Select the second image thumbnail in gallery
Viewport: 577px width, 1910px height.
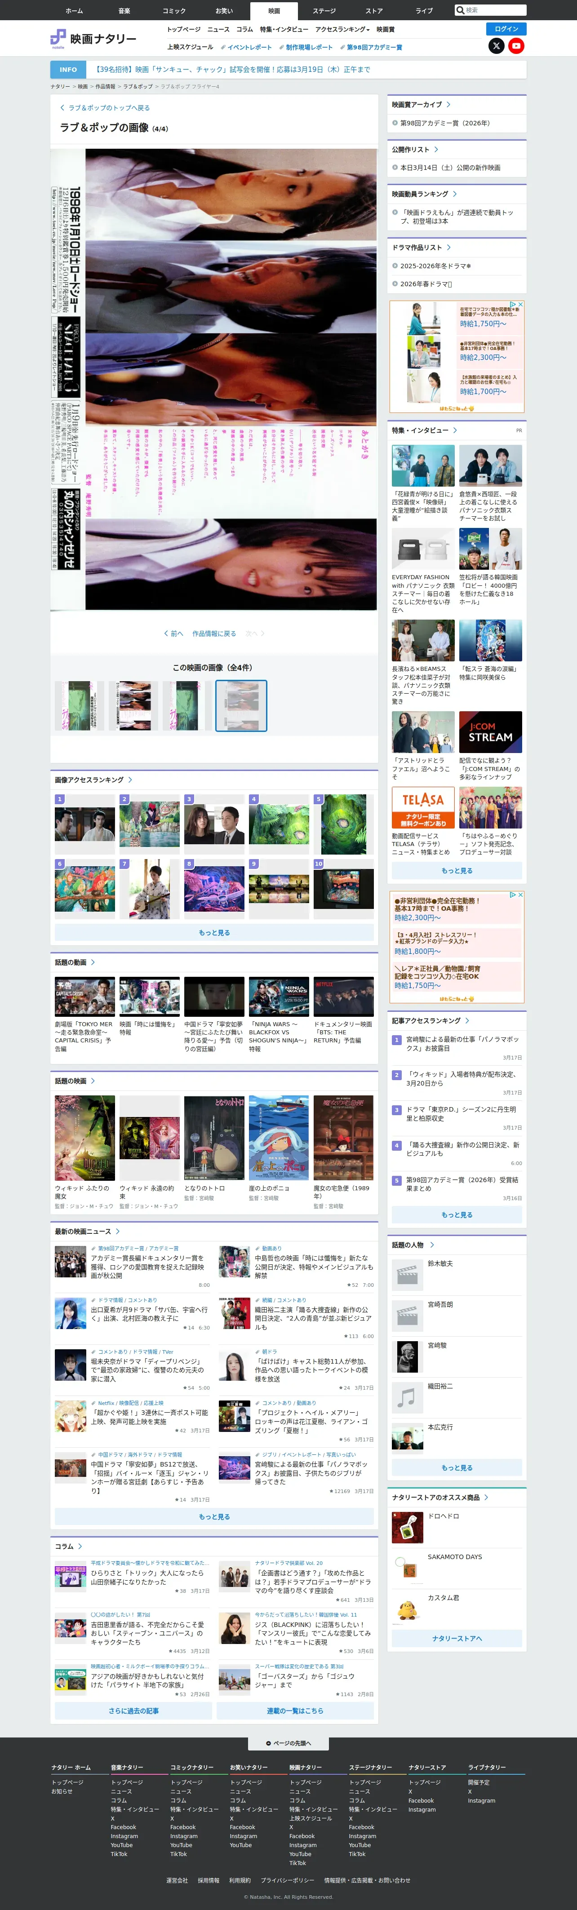[x=133, y=707]
